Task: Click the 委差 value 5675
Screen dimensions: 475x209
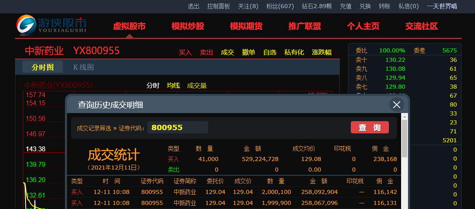Action: pos(449,50)
